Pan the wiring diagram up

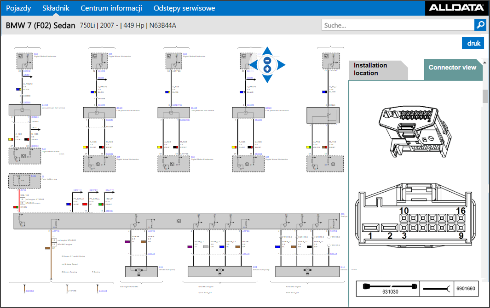point(267,51)
